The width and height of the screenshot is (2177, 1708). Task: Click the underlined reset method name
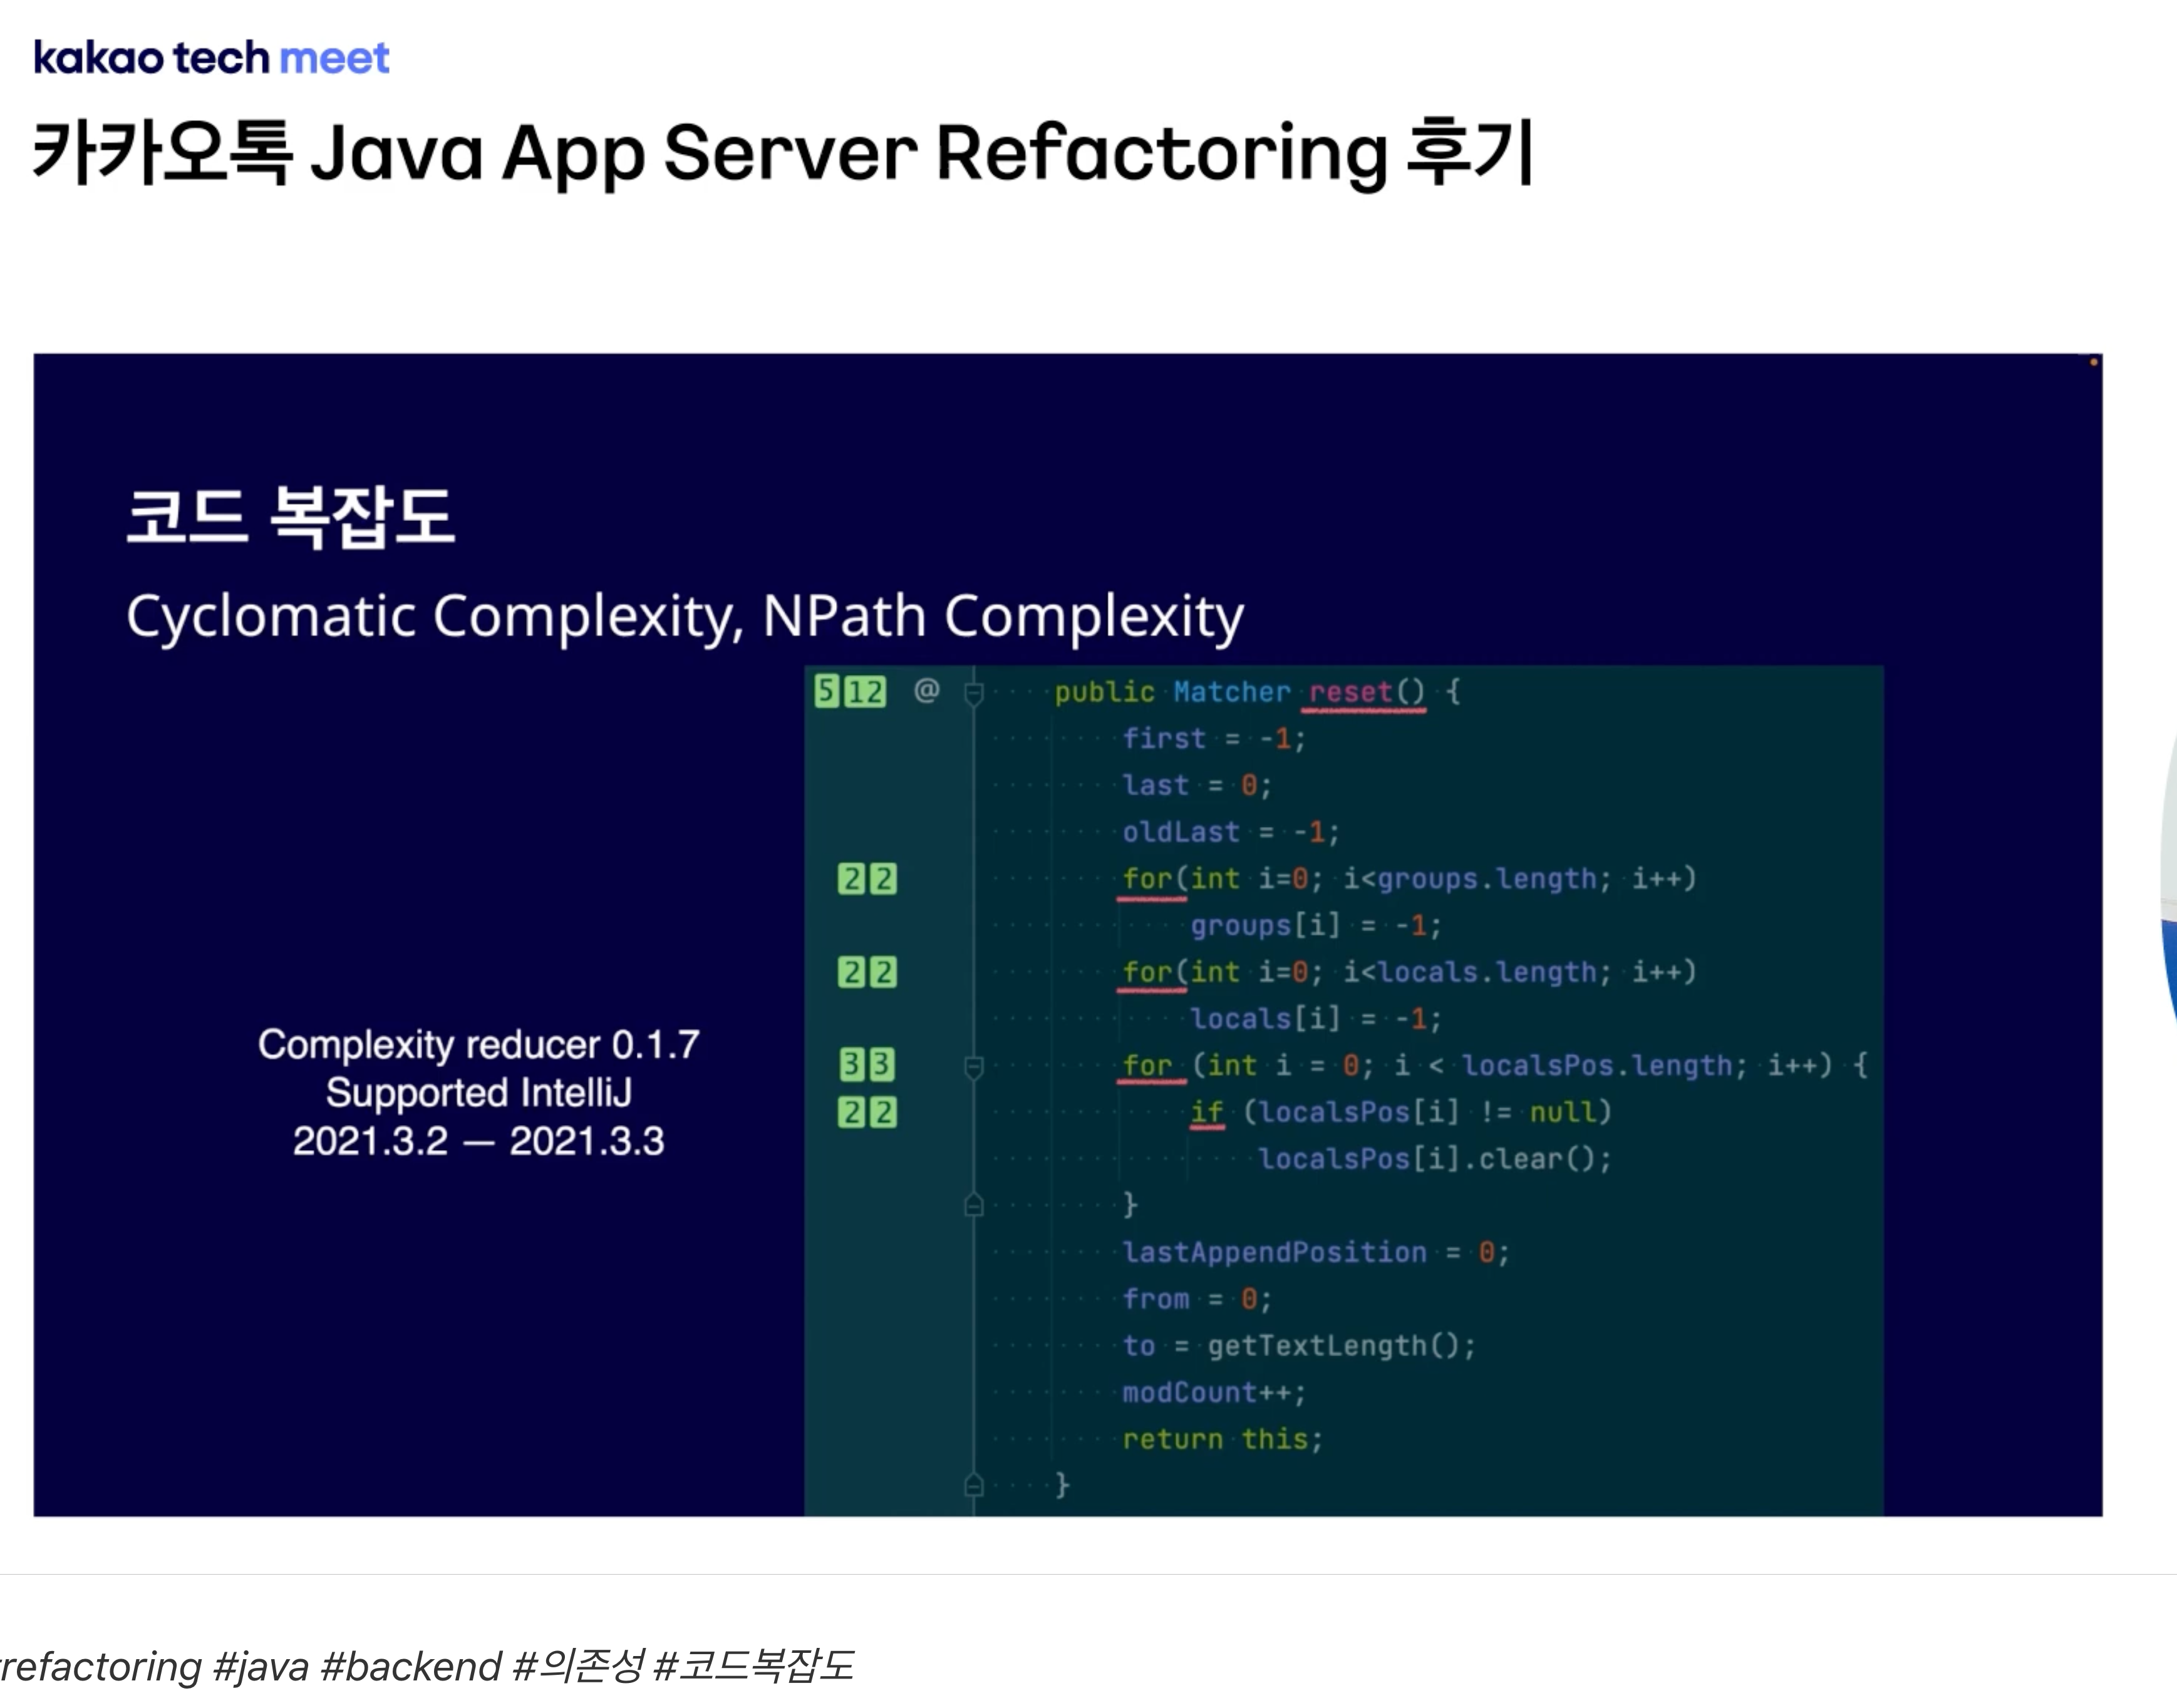[1351, 692]
